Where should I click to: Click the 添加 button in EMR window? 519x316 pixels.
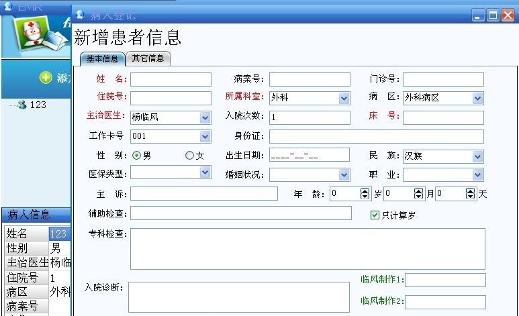point(54,78)
